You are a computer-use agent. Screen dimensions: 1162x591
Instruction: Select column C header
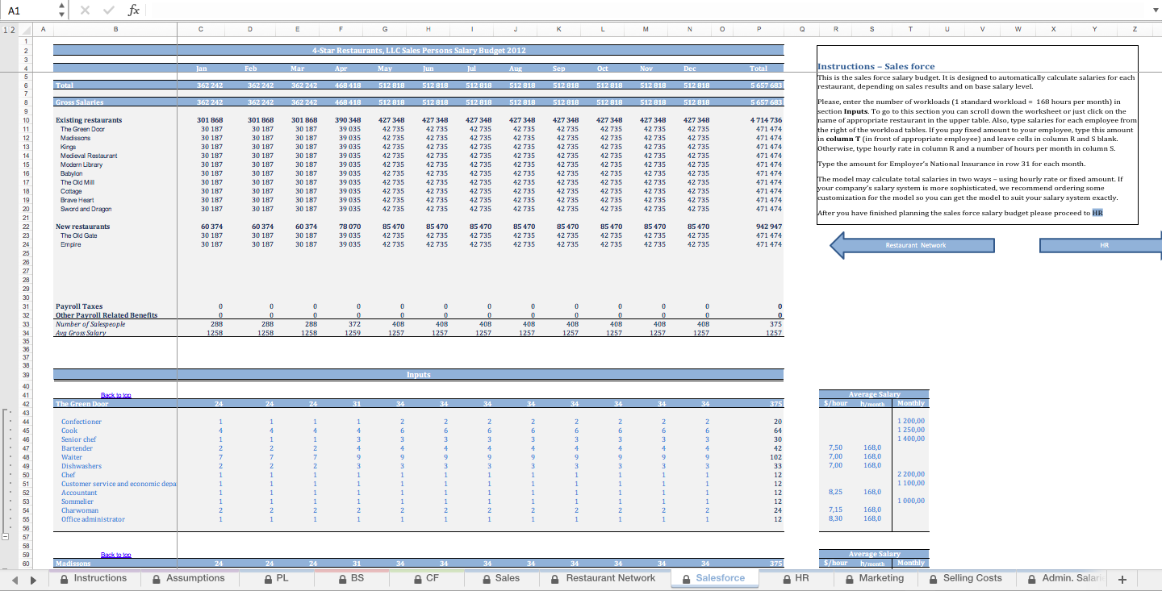(201, 30)
